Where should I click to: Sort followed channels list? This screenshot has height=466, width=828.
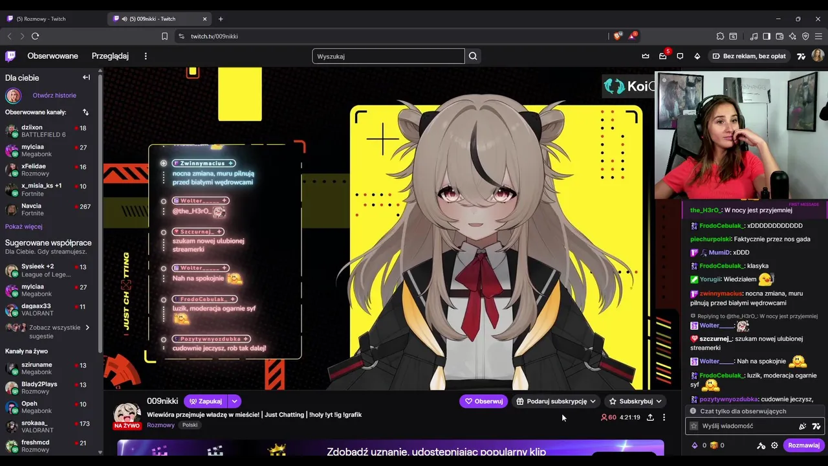coord(85,112)
